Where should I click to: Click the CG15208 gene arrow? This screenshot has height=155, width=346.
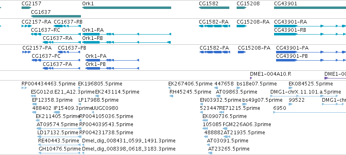point(242,8)
